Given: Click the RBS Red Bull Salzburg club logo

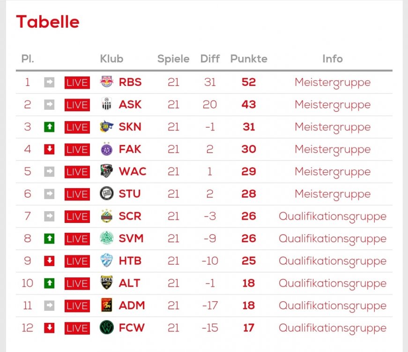Looking at the screenshot, I should click(x=107, y=82).
